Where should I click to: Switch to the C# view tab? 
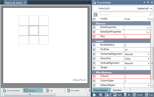49,91
